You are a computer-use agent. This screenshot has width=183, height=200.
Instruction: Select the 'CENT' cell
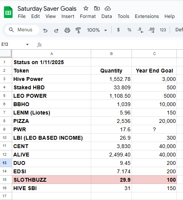click(51, 146)
